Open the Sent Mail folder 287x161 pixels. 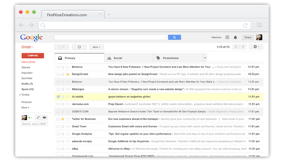[x=27, y=78]
